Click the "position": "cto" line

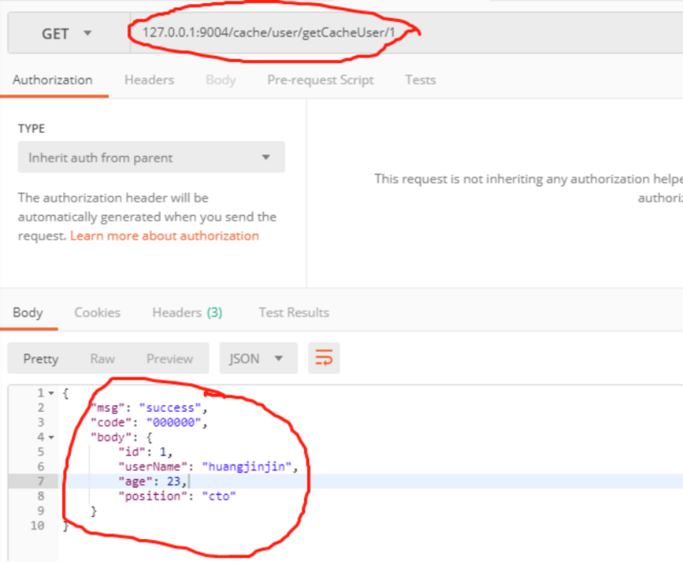tap(178, 495)
